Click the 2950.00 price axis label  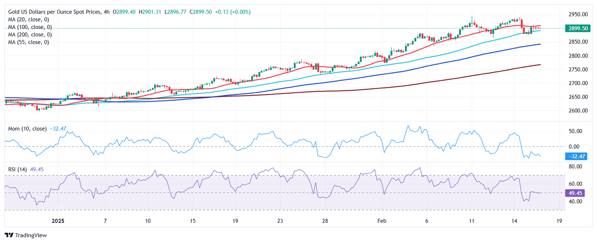pyautogui.click(x=577, y=14)
